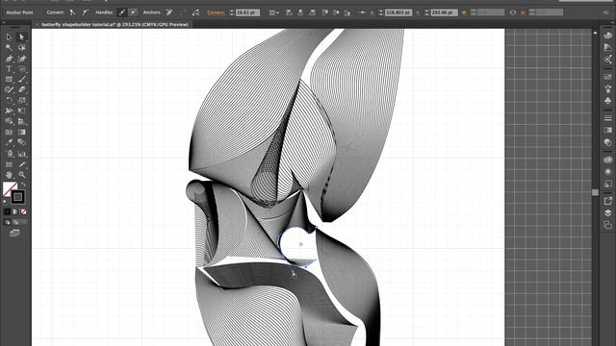Image resolution: width=616 pixels, height=346 pixels.
Task: Open the Corners options link
Action: pos(216,12)
